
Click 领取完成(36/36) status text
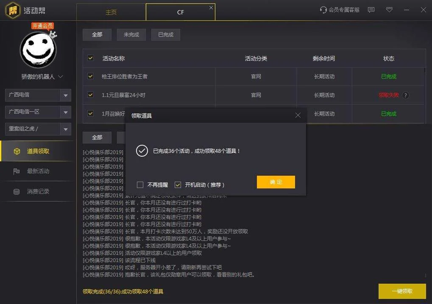point(123,291)
